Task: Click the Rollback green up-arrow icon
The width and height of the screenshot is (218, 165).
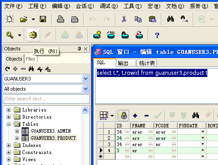Action: [x=79, y=35]
